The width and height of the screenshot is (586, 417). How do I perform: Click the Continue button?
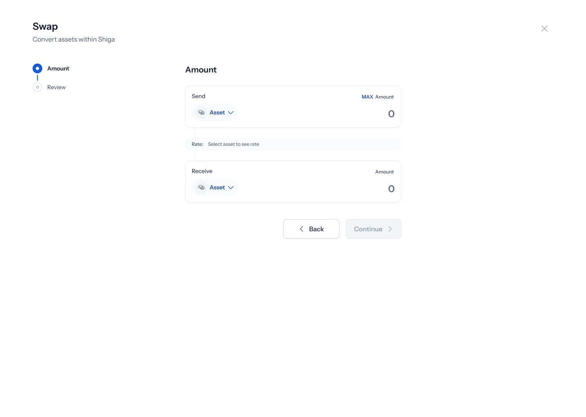click(x=374, y=229)
